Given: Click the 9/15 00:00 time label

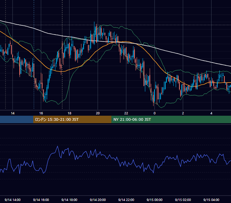Looking at the screenshot, I should click(155, 200).
